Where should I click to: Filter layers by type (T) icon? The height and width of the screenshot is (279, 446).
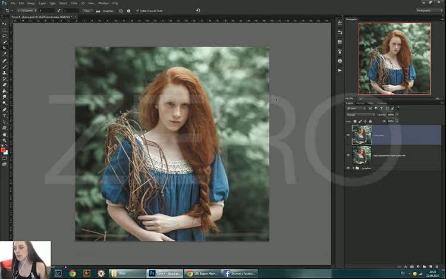click(x=382, y=108)
